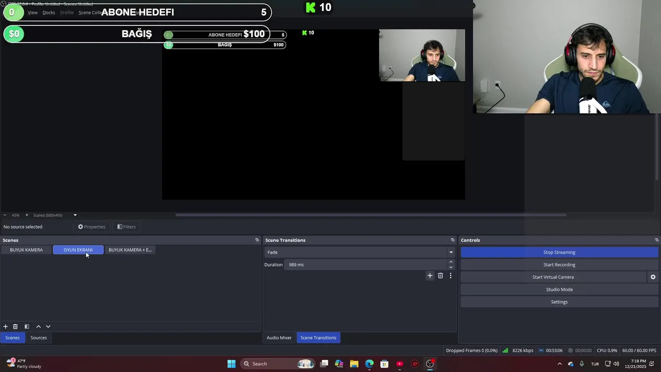The image size is (661, 372).
Task: Open the volume control in system tray
Action: coord(616,364)
